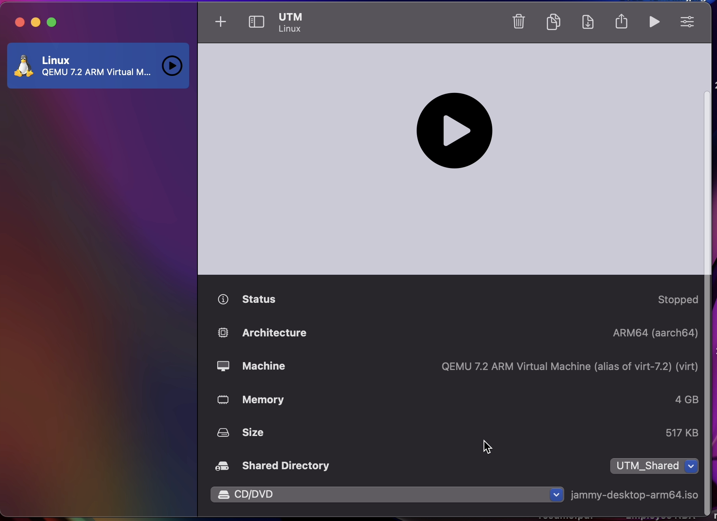717x521 pixels.
Task: Select the Linux VM in sidebar
Action: 98,66
